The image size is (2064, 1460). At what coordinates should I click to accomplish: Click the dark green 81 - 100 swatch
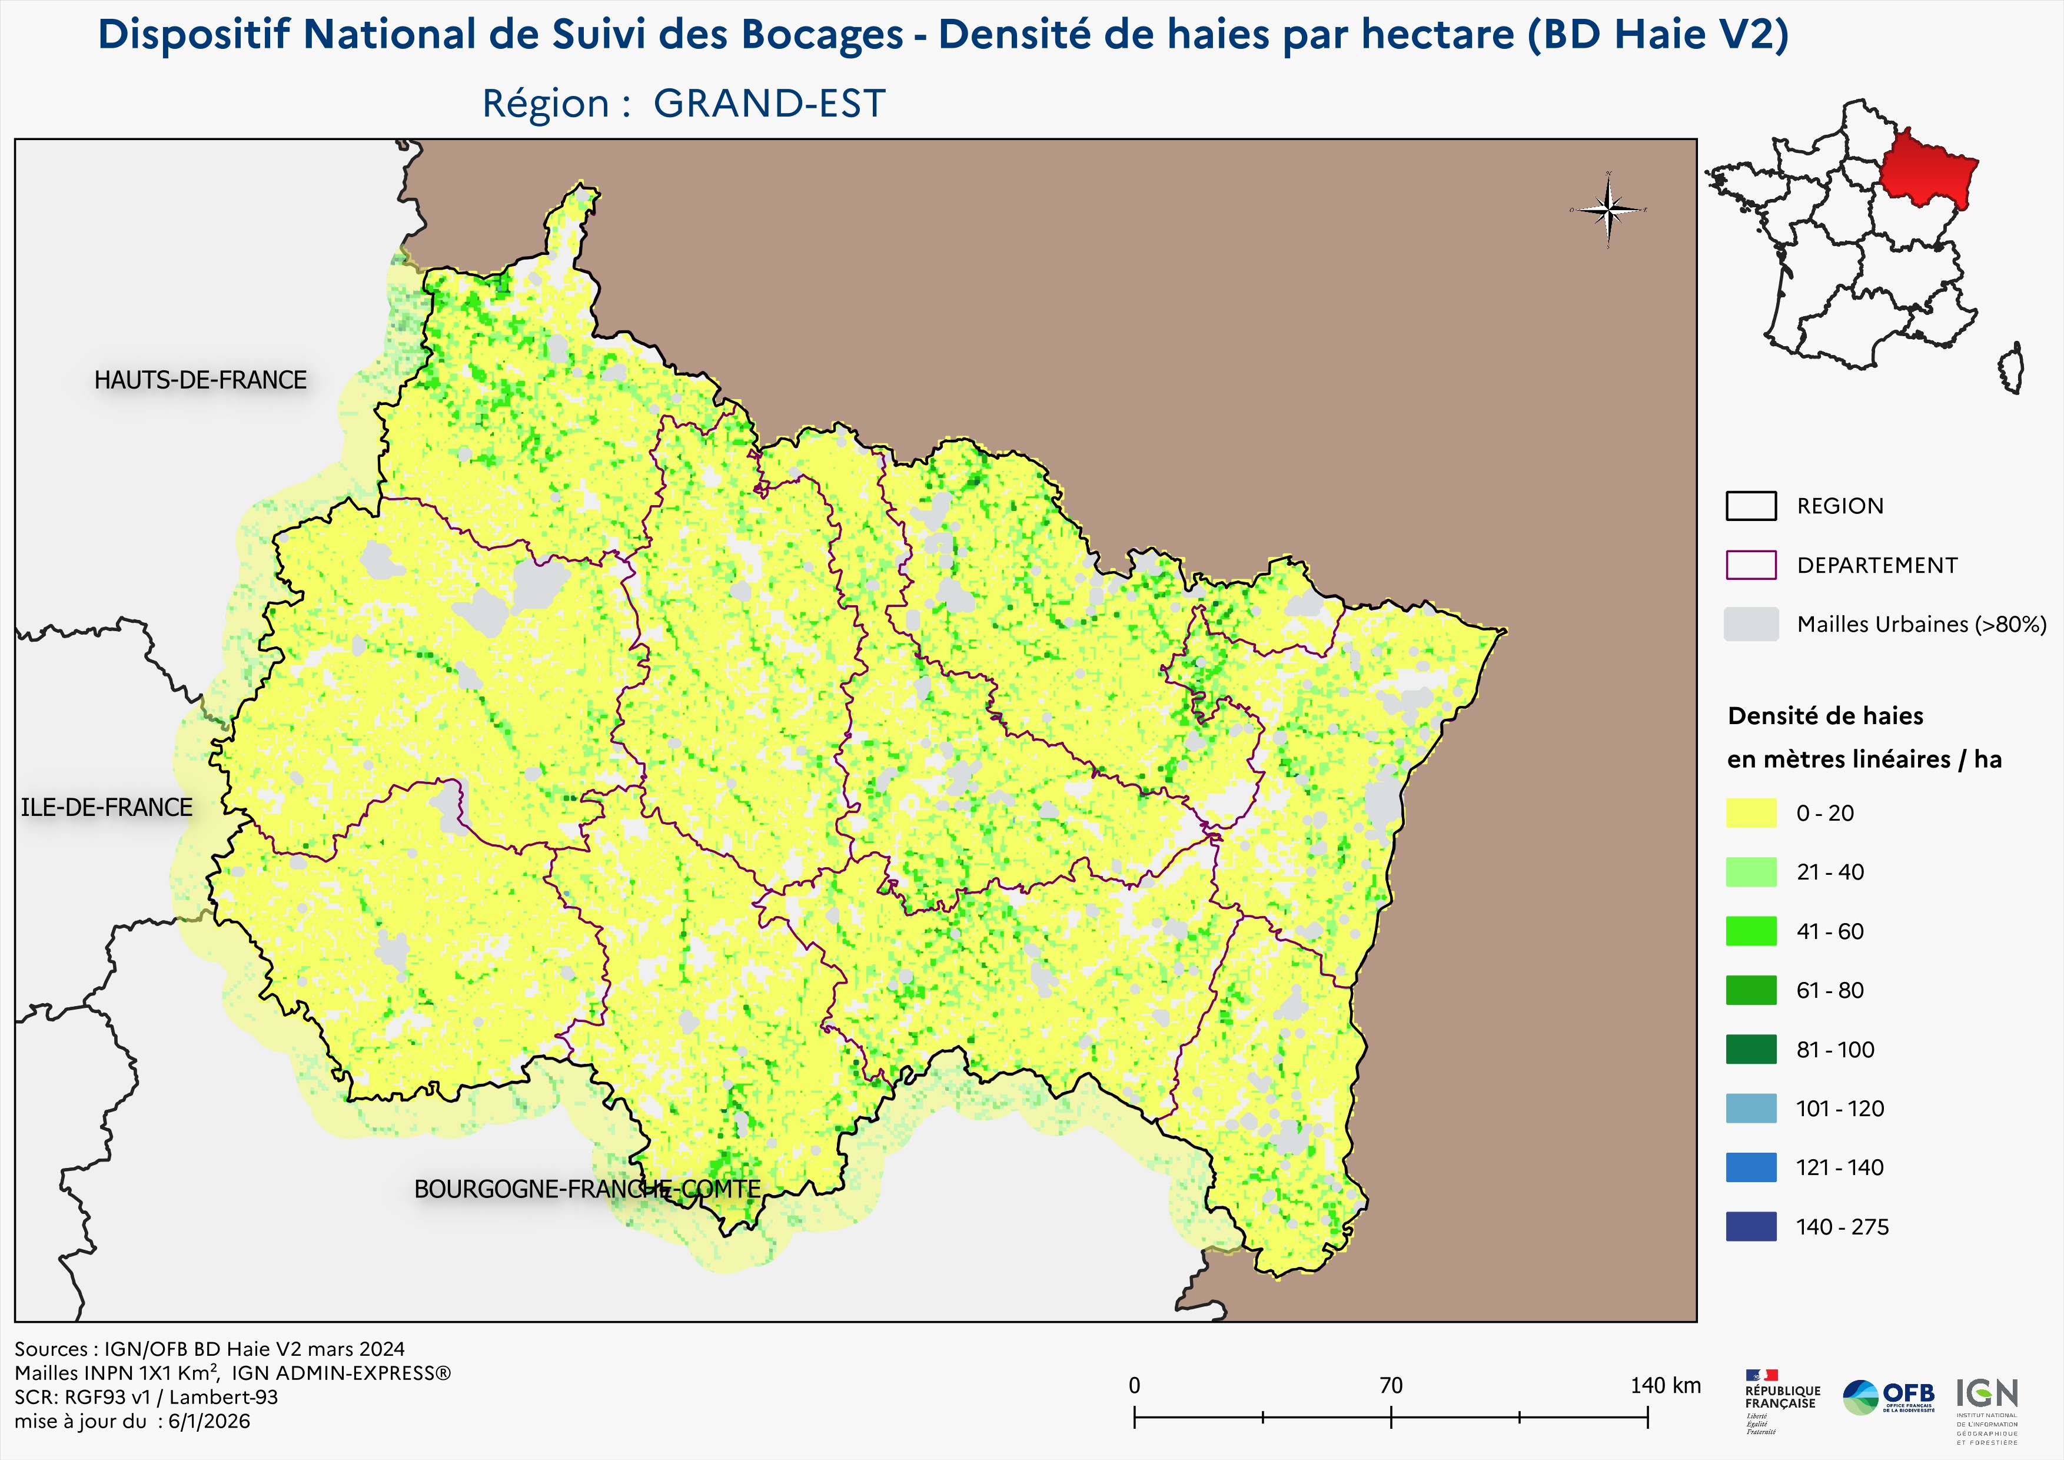[1750, 1049]
